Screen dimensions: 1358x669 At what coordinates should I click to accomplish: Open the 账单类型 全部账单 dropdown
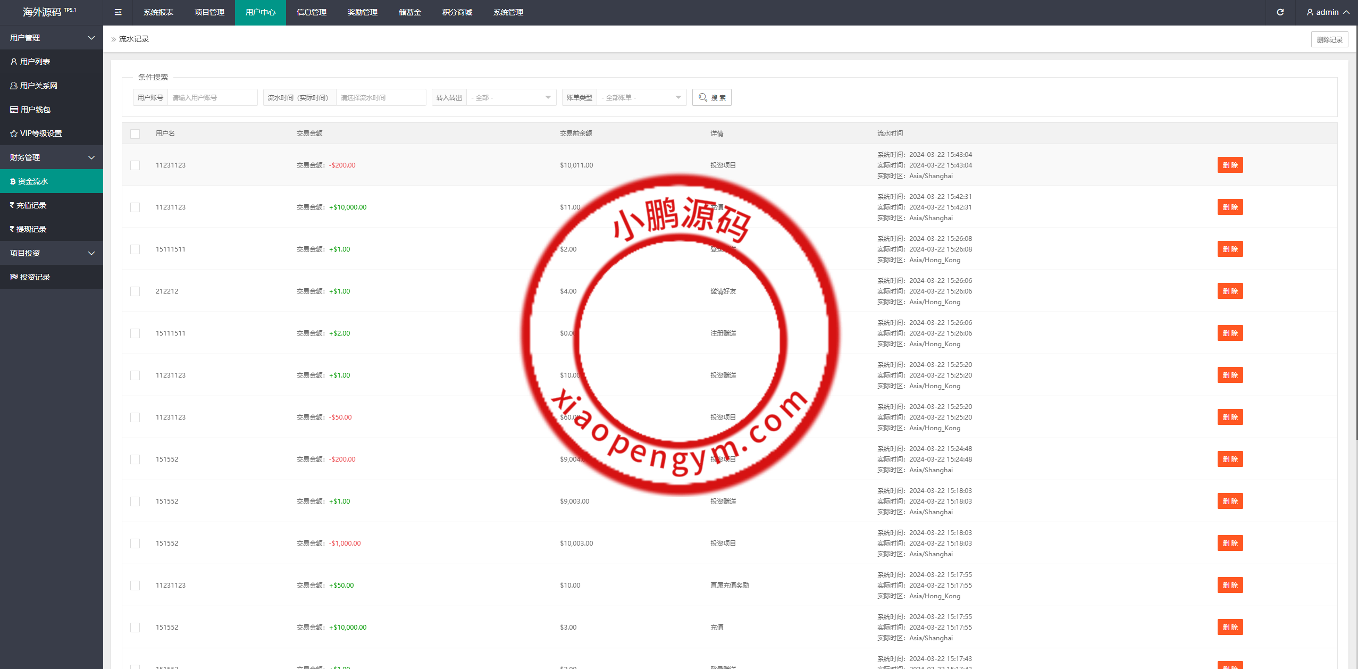coord(641,97)
